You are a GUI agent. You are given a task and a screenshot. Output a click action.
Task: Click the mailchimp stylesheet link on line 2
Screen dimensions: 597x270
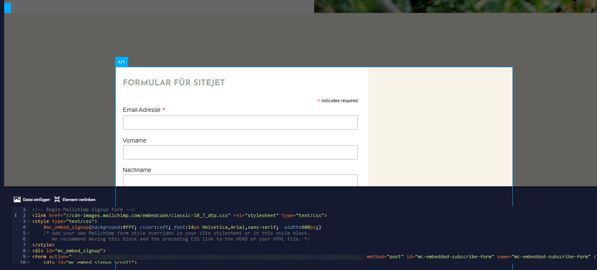click(x=179, y=215)
